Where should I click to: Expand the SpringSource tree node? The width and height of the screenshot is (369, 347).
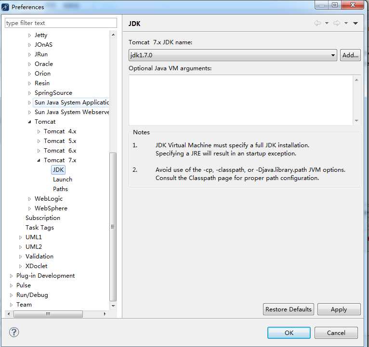click(x=29, y=93)
